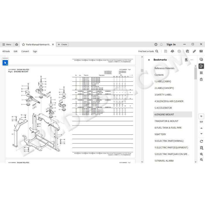Star the Parts-Manual-Yanmar document tab
205x205 pixels.
coord(23,45)
